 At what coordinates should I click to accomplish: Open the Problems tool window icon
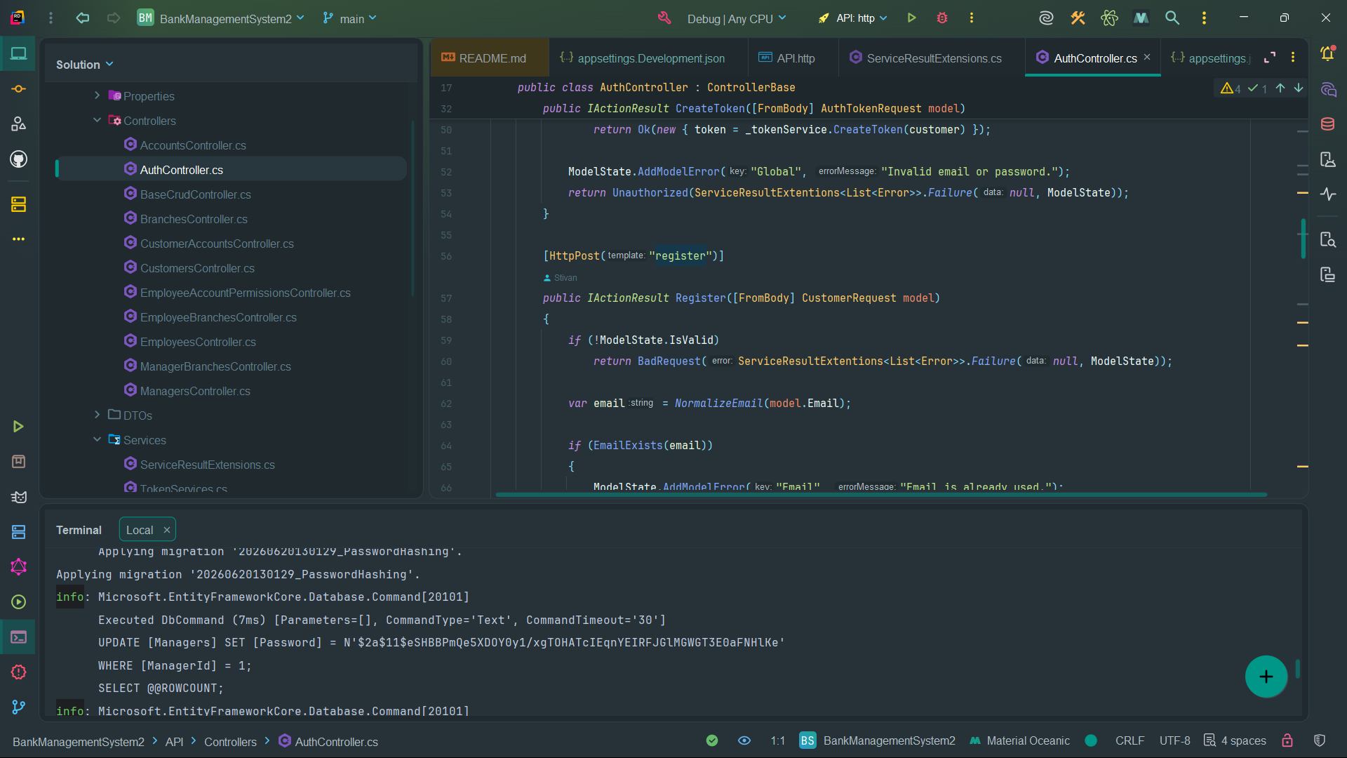(x=18, y=672)
